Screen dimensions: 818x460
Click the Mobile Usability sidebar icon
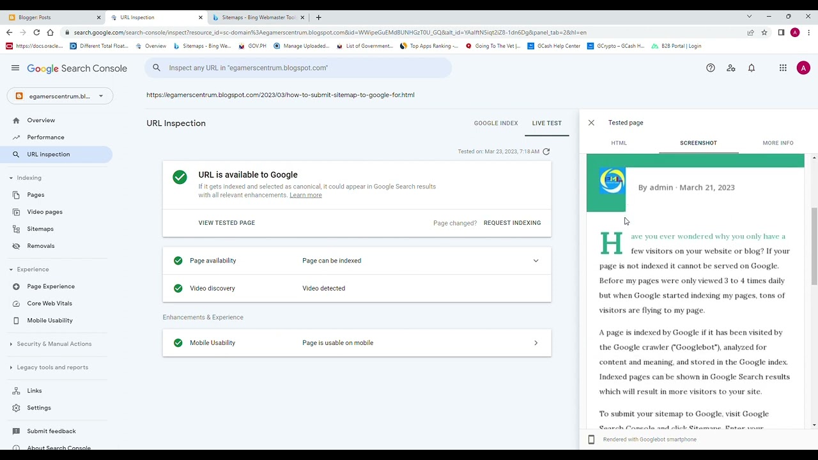[16, 321]
